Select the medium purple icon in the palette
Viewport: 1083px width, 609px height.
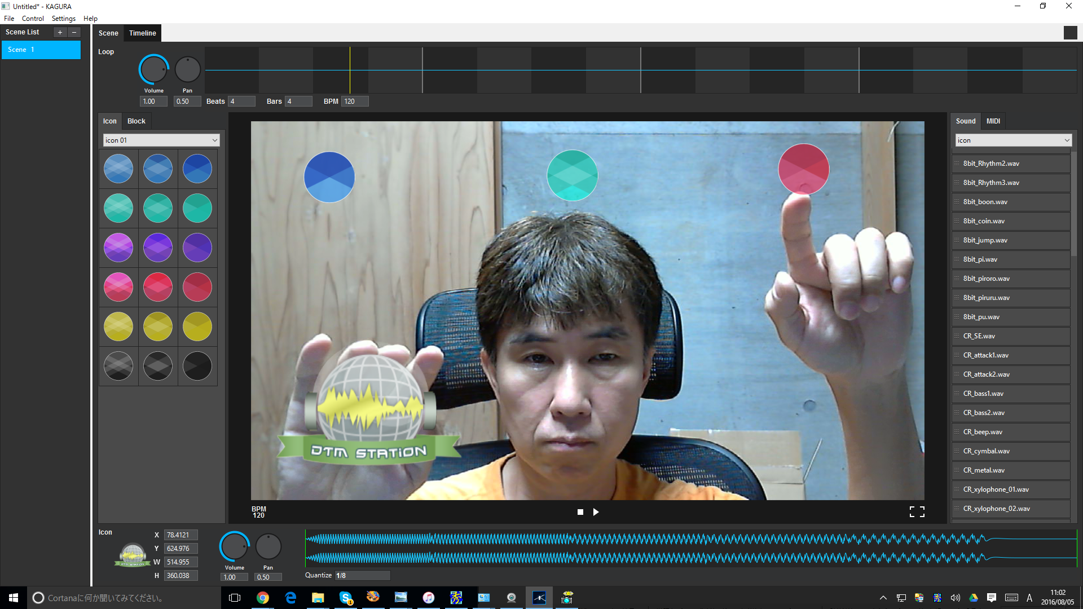click(x=158, y=248)
